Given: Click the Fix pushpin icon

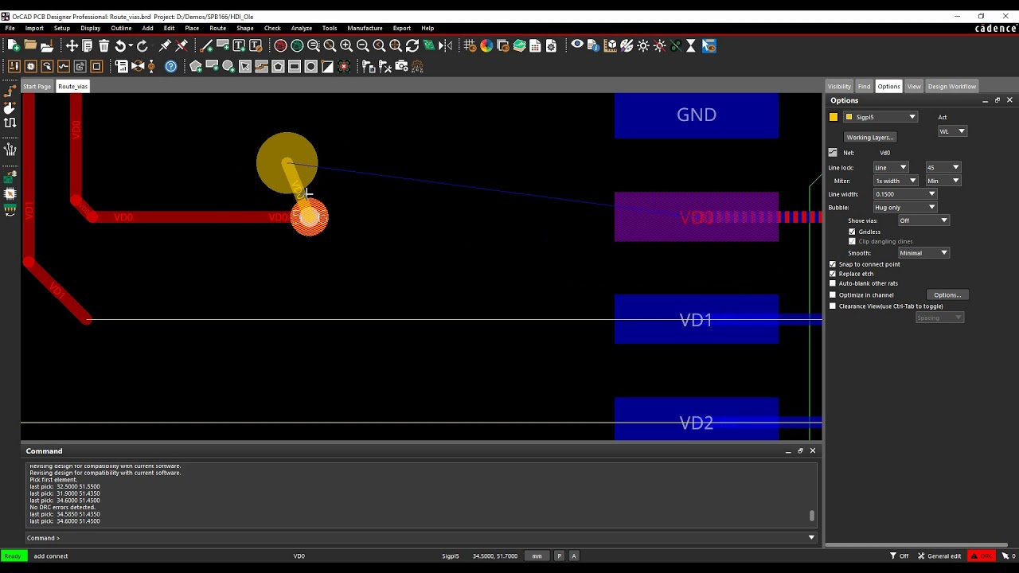Looking at the screenshot, I should click(x=165, y=46).
